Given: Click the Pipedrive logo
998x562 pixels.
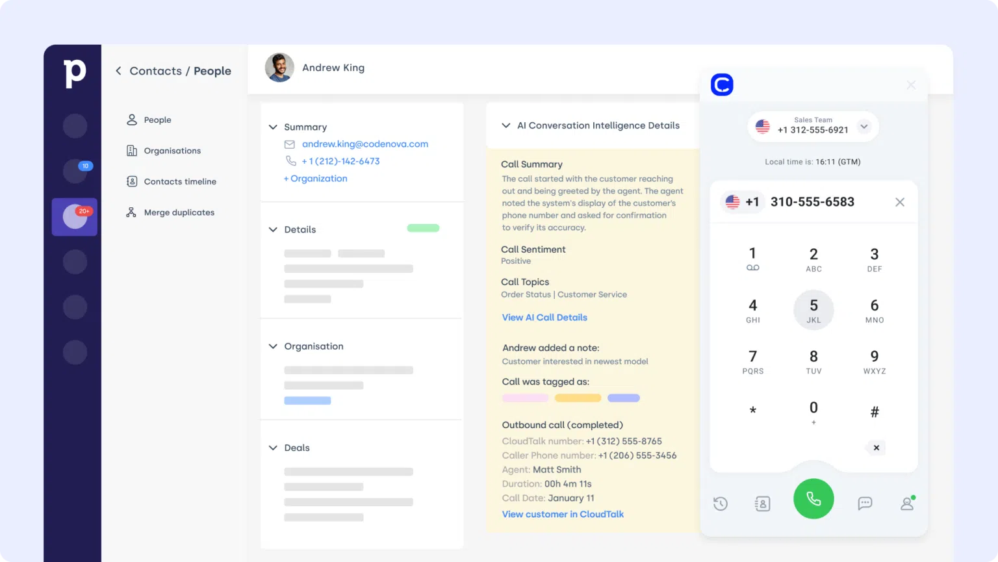Looking at the screenshot, I should click(x=74, y=73).
